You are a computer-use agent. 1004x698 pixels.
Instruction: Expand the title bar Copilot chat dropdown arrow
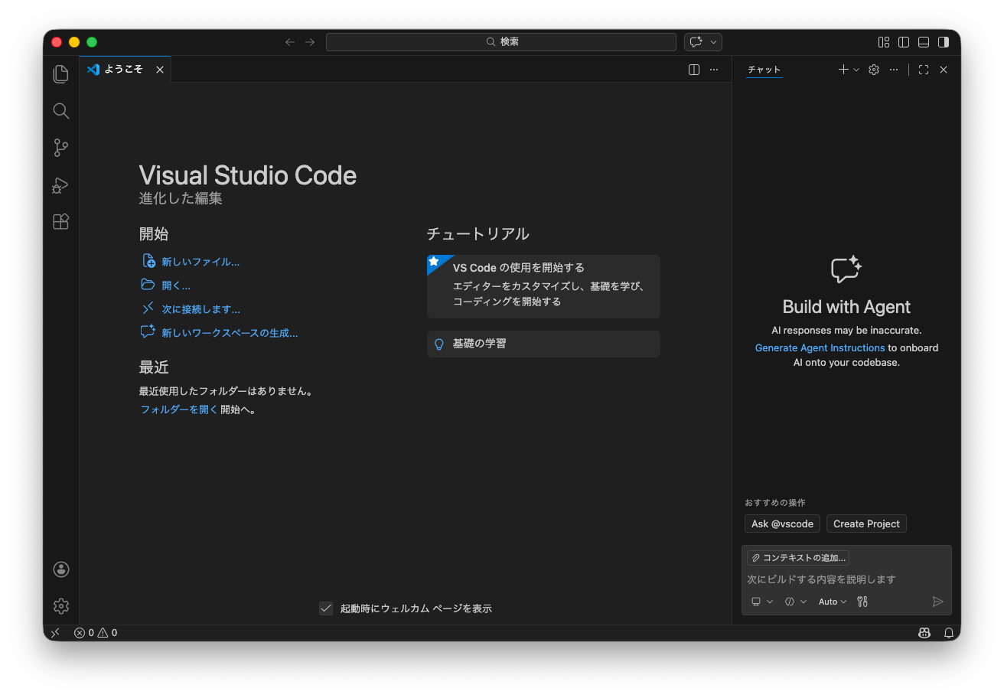click(714, 42)
